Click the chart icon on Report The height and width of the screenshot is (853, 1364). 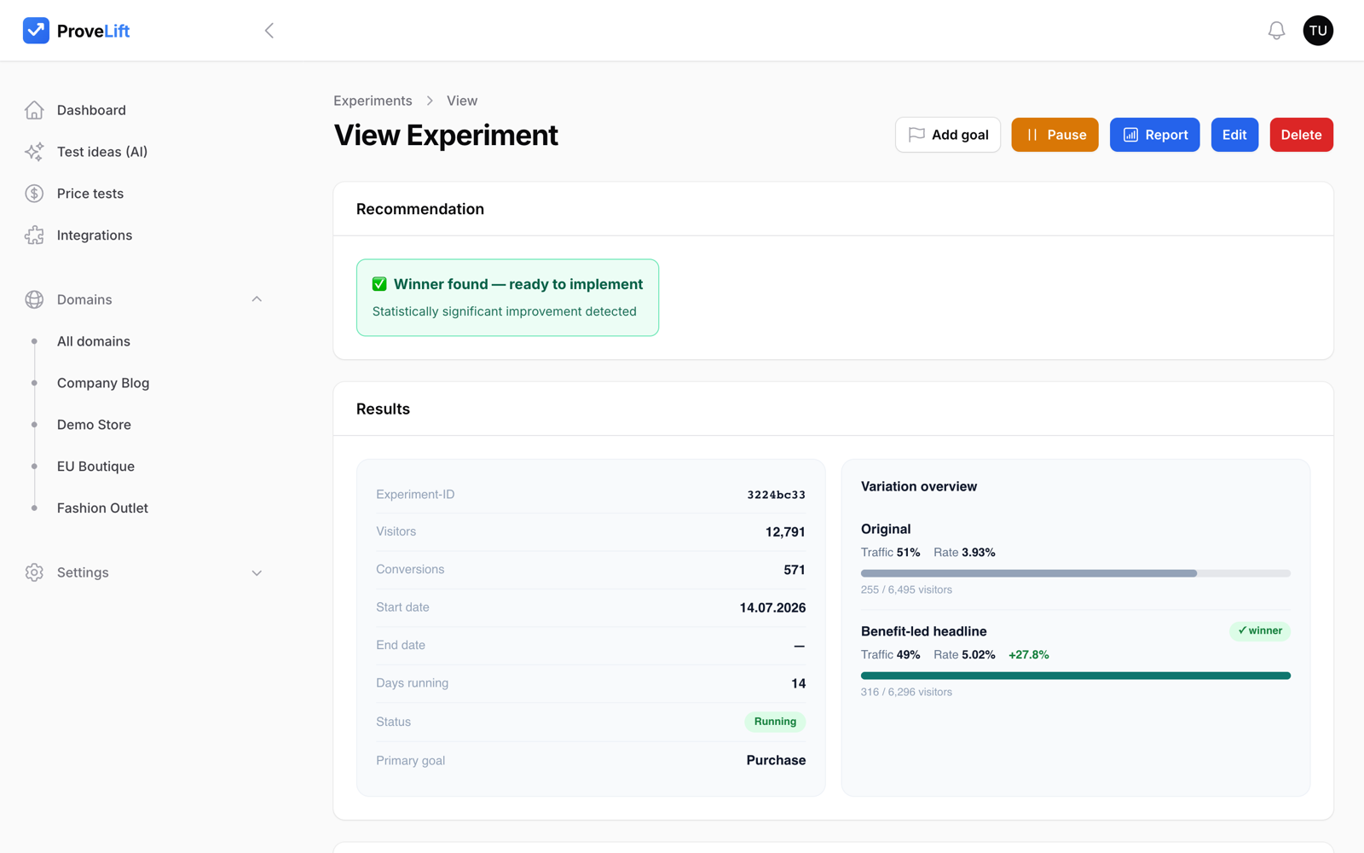(x=1130, y=135)
